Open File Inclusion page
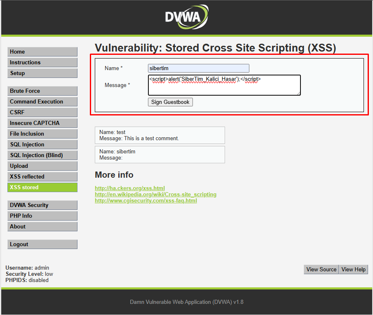The image size is (373, 315). [x=42, y=134]
